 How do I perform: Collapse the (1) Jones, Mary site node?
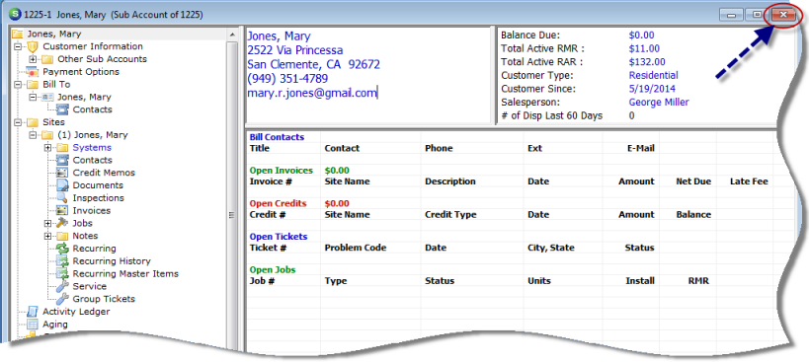34,135
